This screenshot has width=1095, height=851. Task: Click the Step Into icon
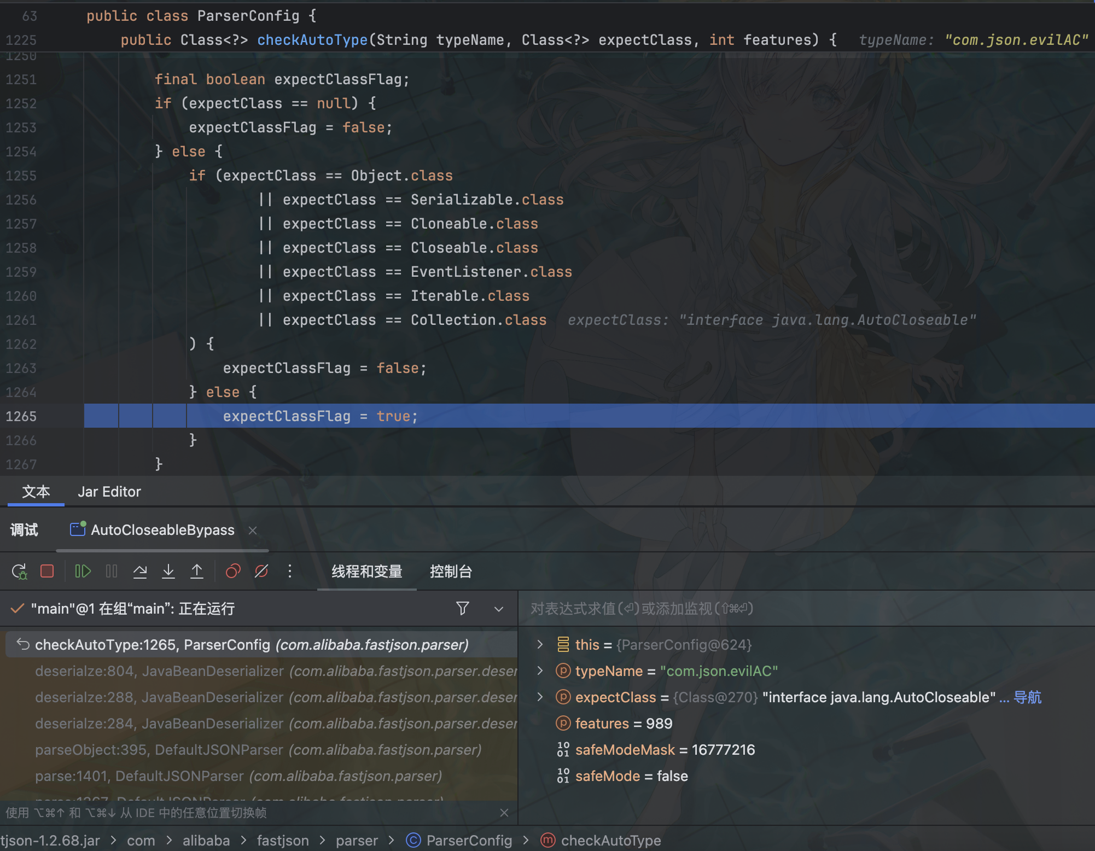point(168,572)
